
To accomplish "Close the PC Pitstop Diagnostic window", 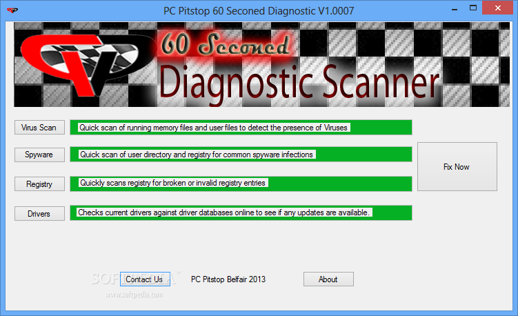I will [x=498, y=8].
